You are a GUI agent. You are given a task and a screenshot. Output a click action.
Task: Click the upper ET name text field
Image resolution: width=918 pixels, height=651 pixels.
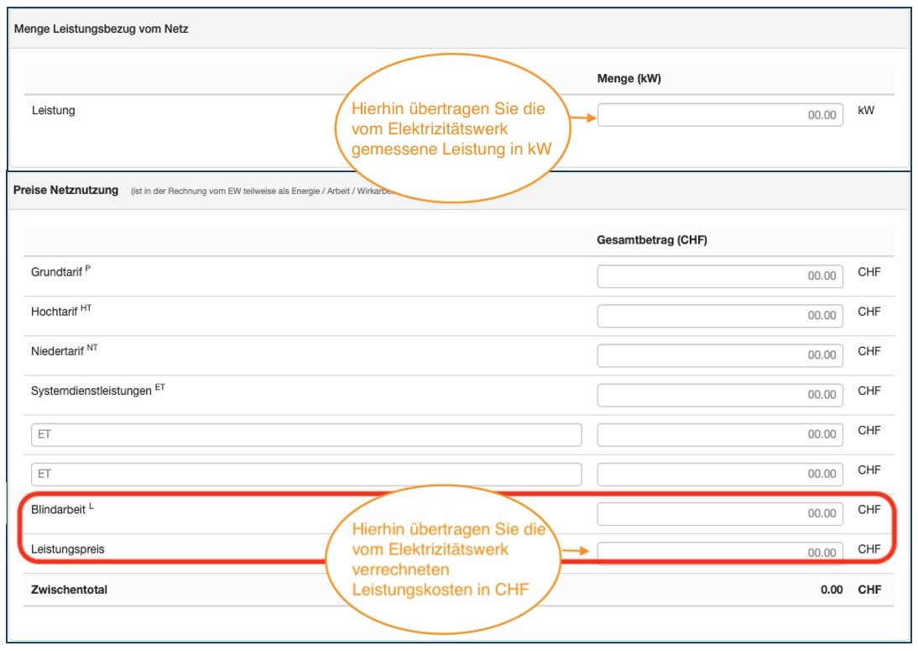pos(306,434)
